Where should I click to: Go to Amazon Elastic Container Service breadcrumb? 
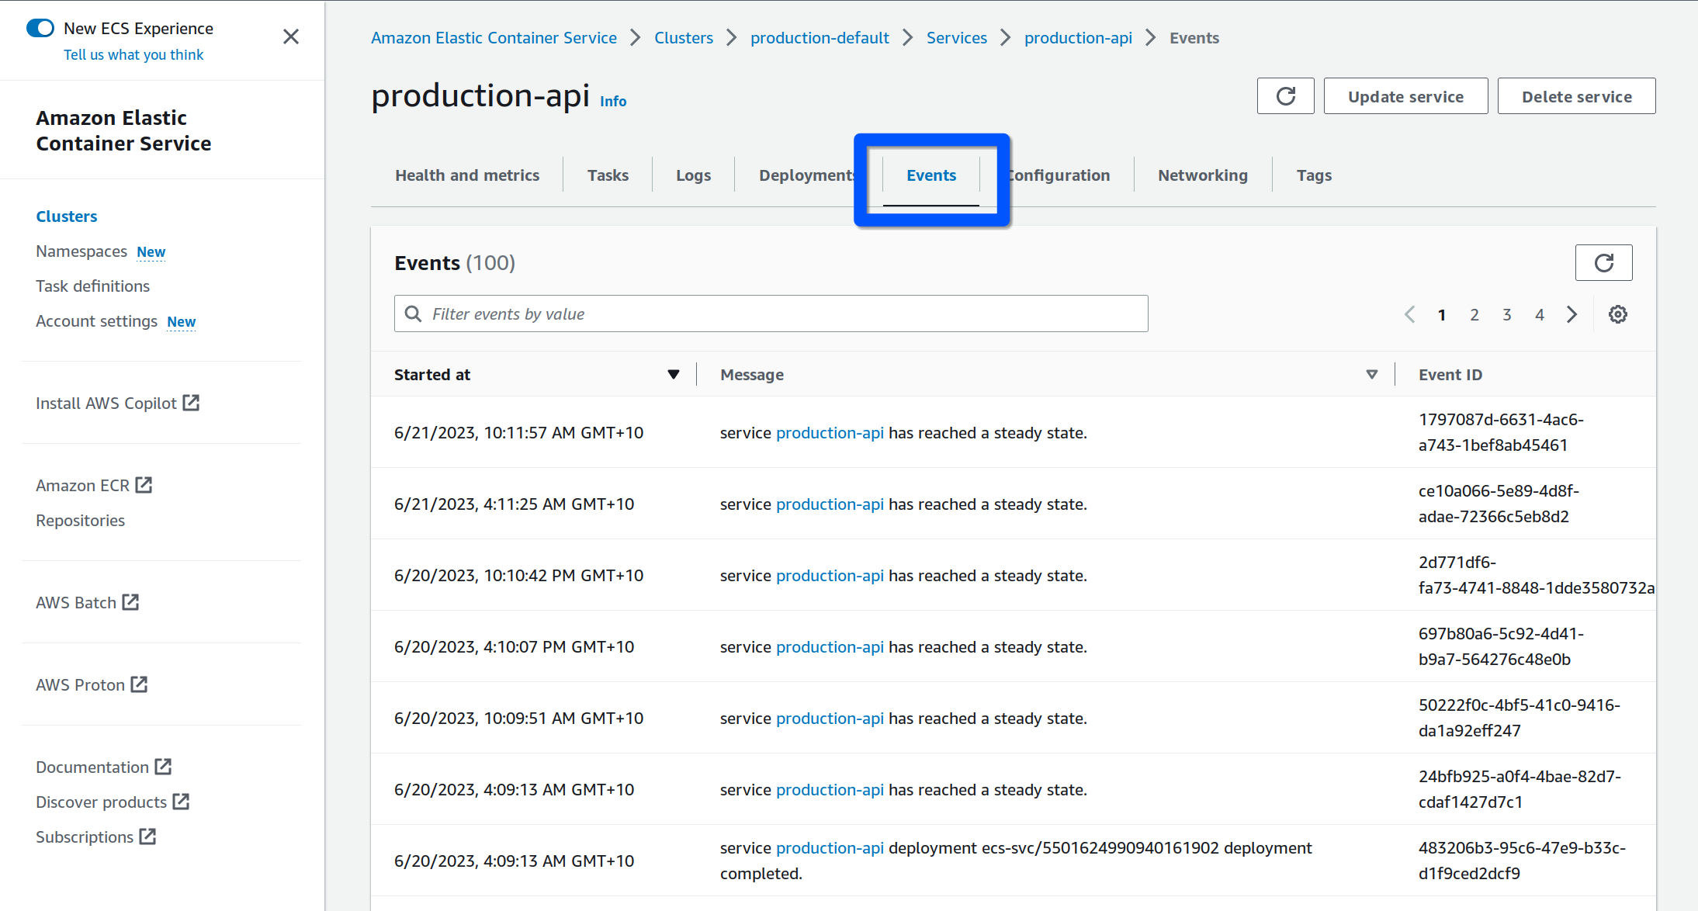click(494, 37)
